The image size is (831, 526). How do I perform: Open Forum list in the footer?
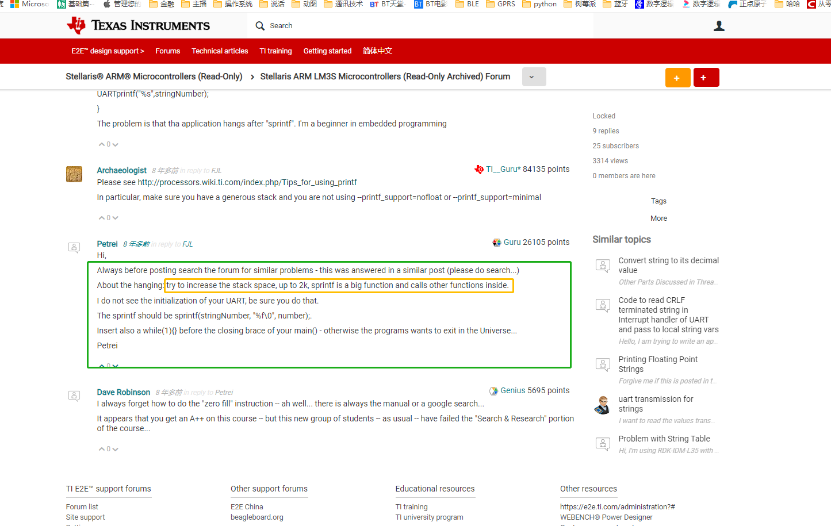click(x=82, y=507)
